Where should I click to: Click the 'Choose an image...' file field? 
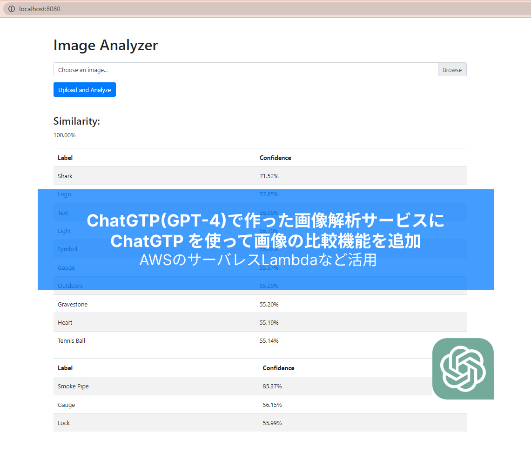[x=246, y=70]
